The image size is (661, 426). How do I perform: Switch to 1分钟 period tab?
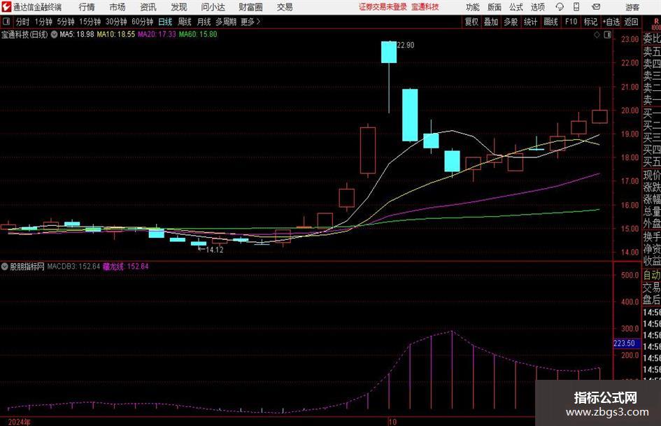(x=43, y=22)
